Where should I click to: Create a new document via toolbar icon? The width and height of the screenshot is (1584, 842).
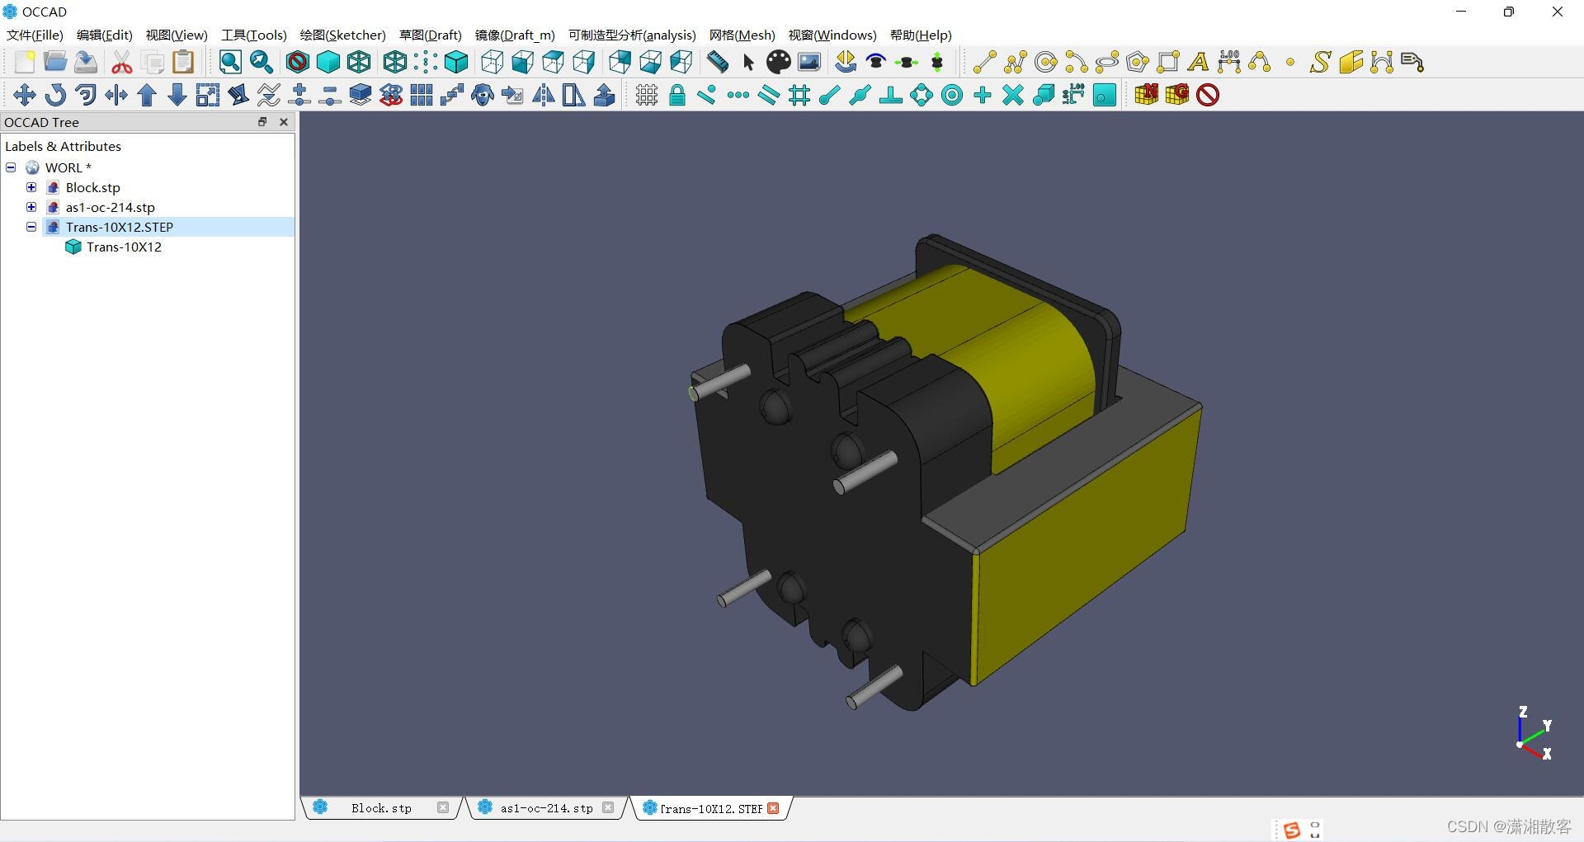tap(25, 62)
